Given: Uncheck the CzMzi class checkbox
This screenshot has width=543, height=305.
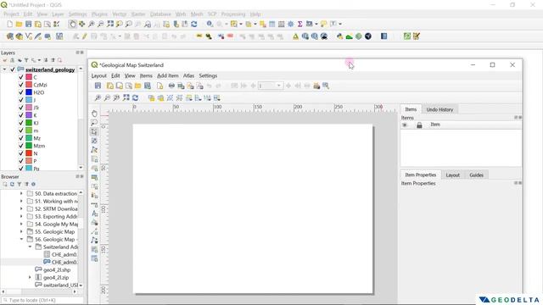Looking at the screenshot, I should pos(20,85).
